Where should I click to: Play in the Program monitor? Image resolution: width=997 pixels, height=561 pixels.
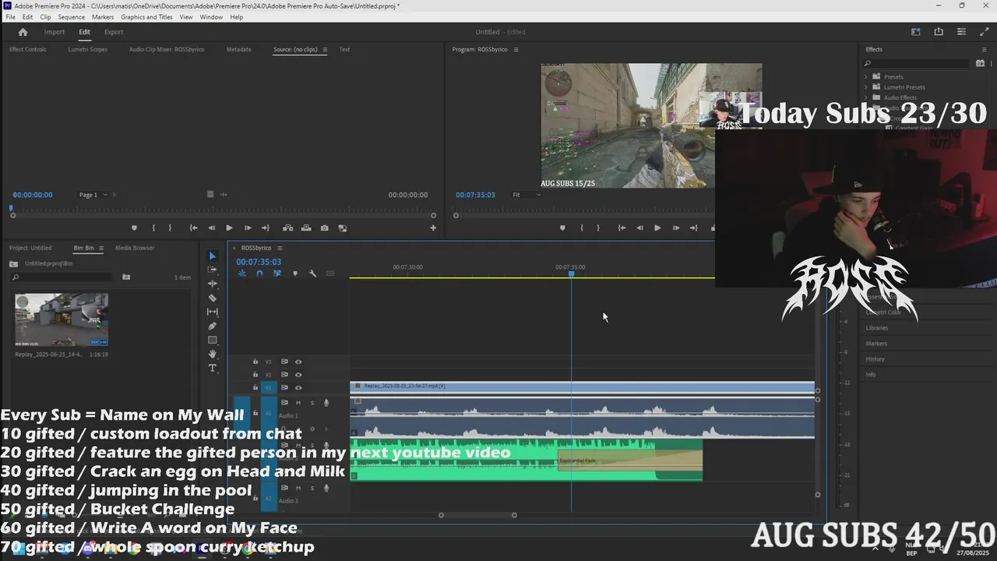[x=657, y=228]
